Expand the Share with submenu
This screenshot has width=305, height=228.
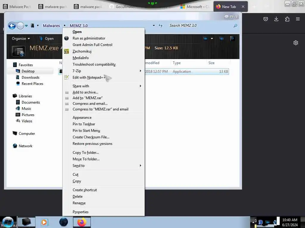click(103, 86)
